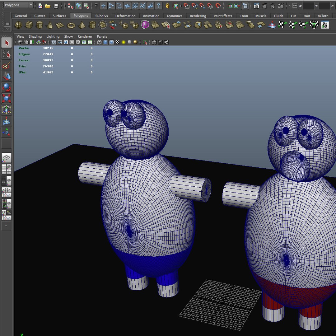Select the Universal Manipulator tool
The width and height of the screenshot is (336, 336).
7,110
